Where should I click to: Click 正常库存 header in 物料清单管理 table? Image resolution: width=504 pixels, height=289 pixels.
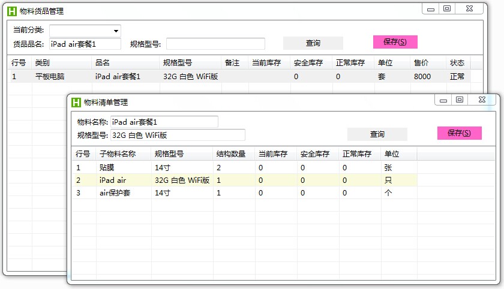click(360, 154)
